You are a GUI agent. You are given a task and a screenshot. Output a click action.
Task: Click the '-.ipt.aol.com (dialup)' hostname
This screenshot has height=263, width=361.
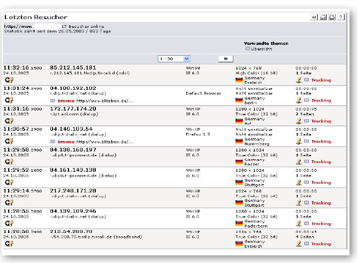[x=74, y=114]
